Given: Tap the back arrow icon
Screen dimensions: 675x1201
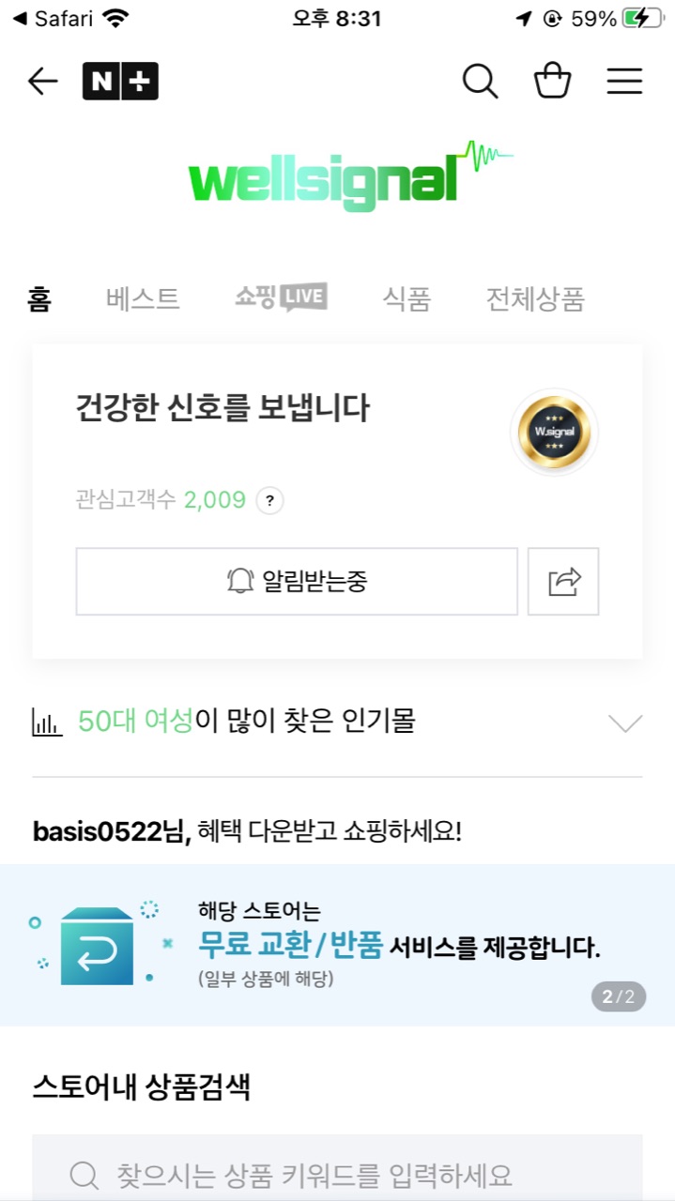Looking at the screenshot, I should [43, 82].
